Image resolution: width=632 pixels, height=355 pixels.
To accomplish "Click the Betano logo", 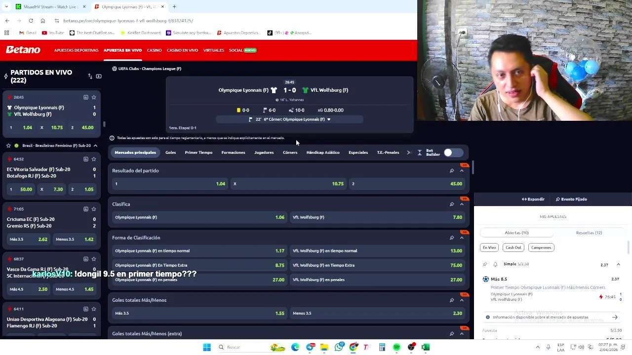I will (x=23, y=50).
